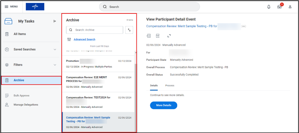Open the Promotion item dated 02/12/2024
Image resolution: width=299 pixels, height=133 pixels.
point(98,64)
